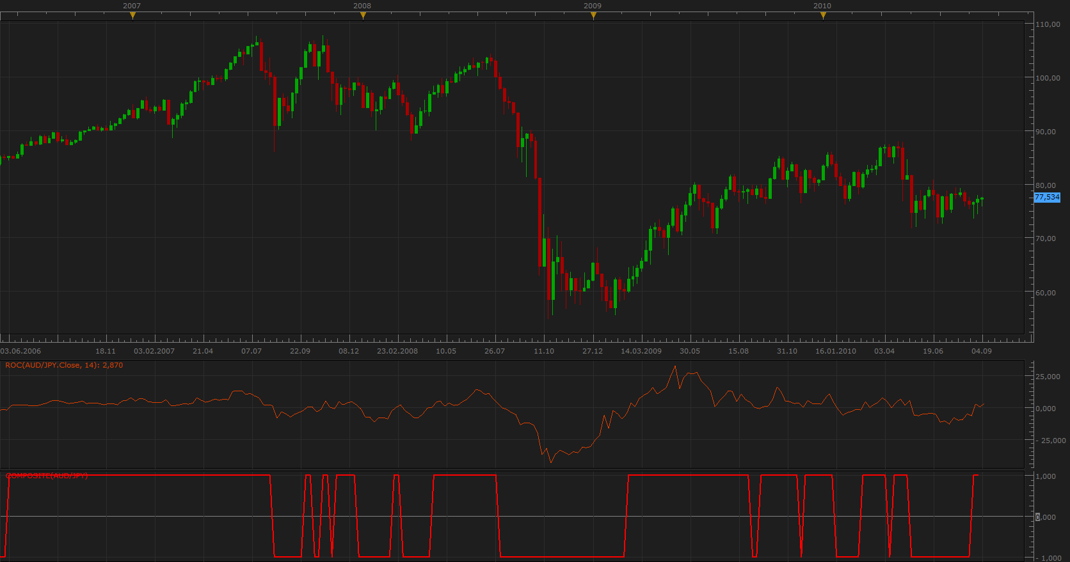Image resolution: width=1070 pixels, height=562 pixels.
Task: Click the 2008 year label
Action: click(x=362, y=6)
